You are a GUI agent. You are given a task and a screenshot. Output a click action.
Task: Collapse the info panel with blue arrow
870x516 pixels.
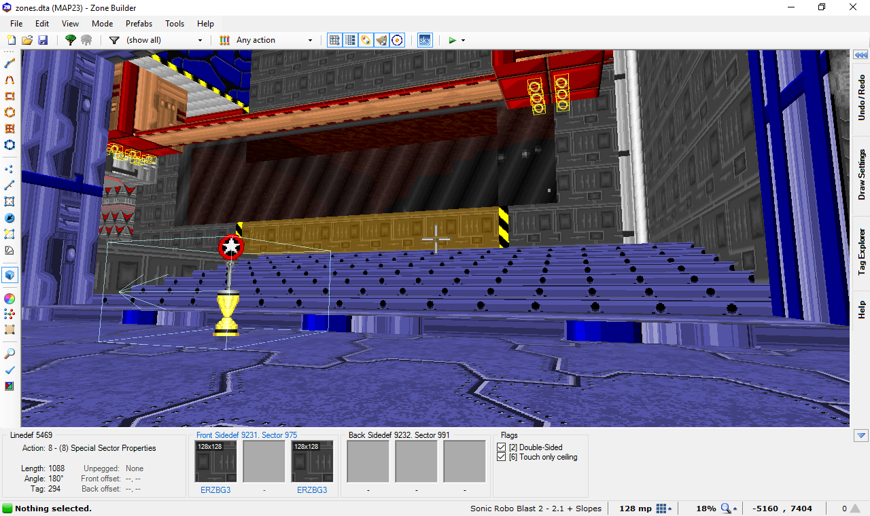click(862, 435)
